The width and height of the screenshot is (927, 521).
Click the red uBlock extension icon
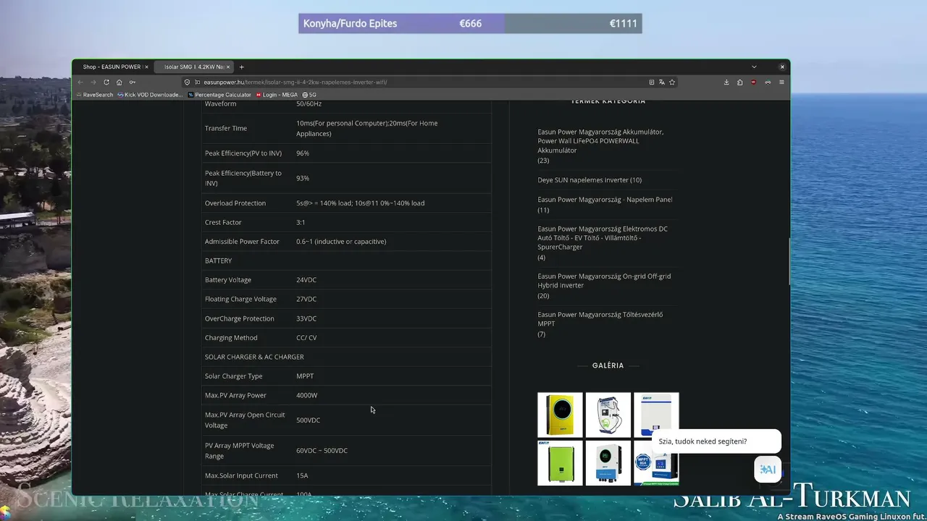point(754,82)
